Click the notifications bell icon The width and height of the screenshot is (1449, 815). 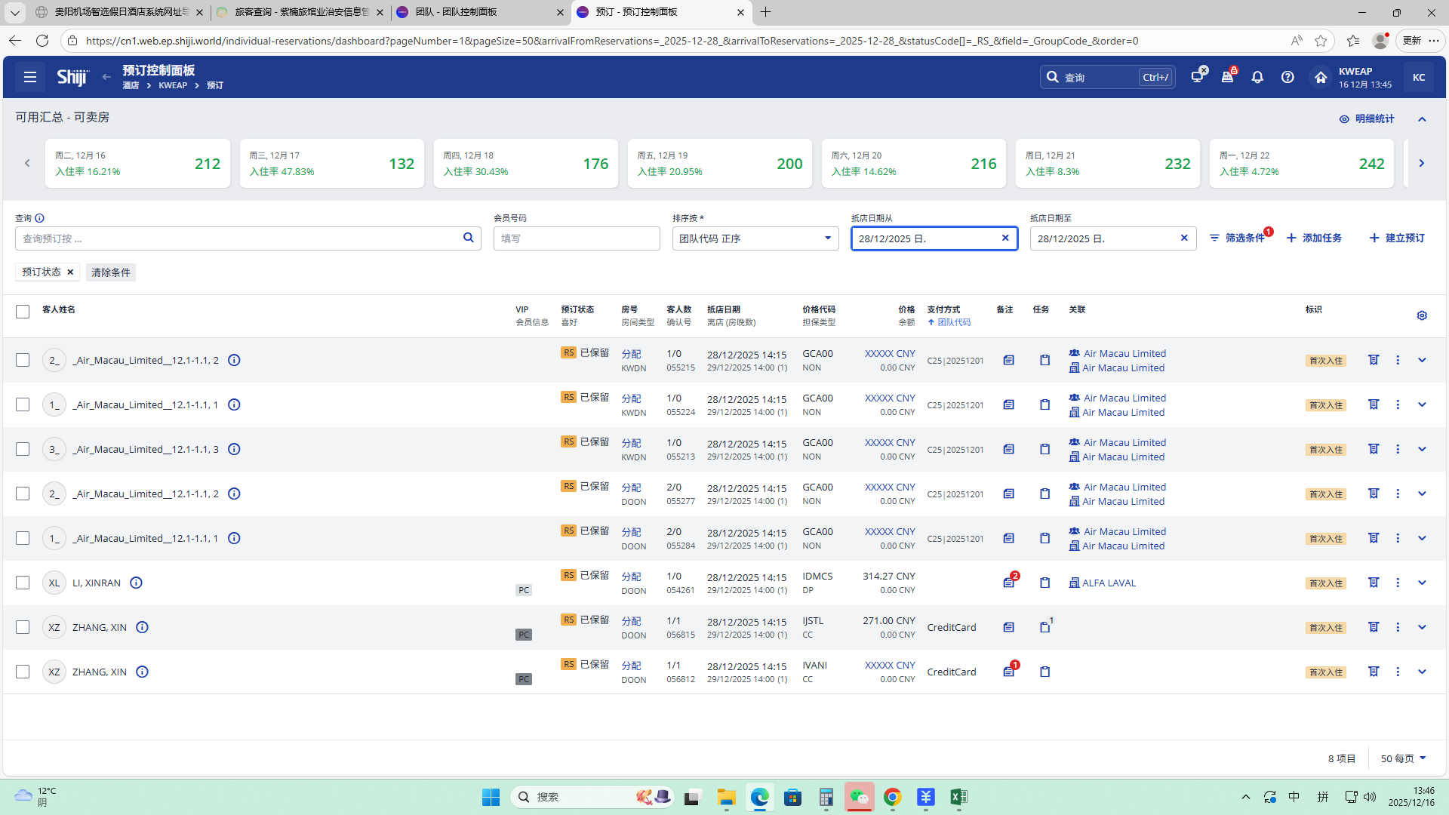point(1257,77)
